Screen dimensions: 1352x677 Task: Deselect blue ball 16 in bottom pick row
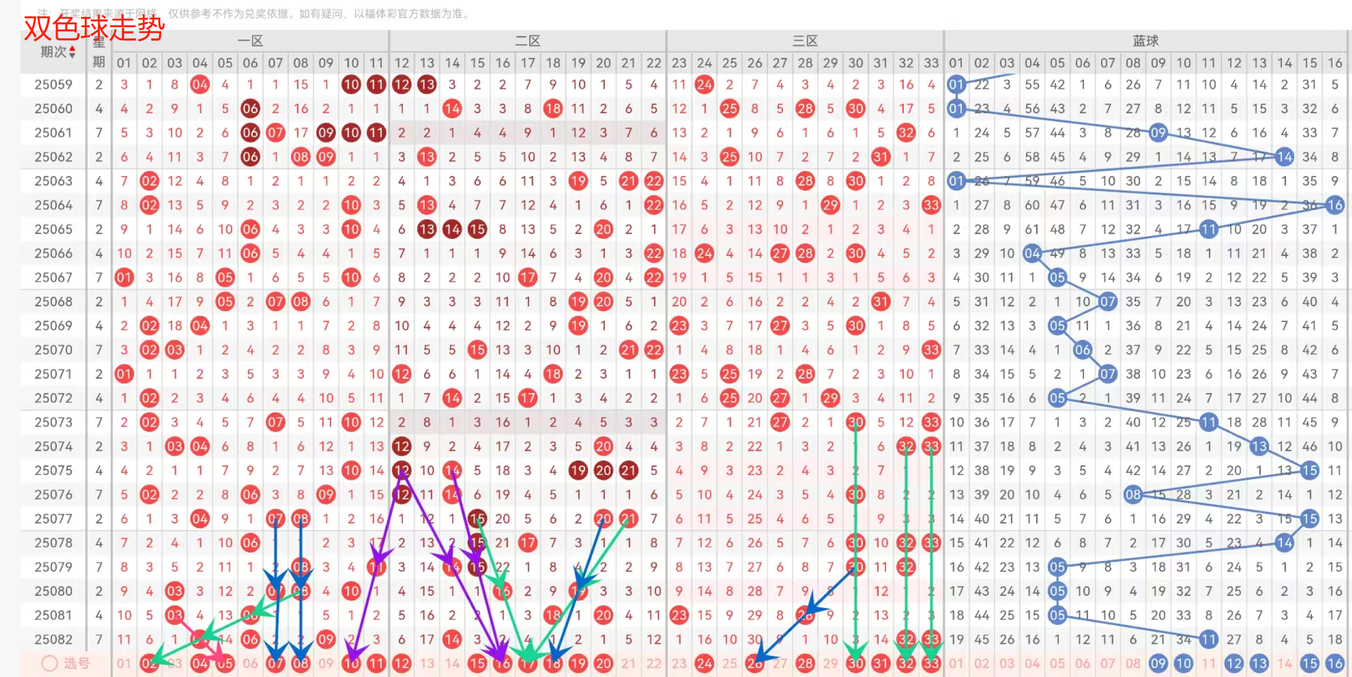pyautogui.click(x=1335, y=663)
